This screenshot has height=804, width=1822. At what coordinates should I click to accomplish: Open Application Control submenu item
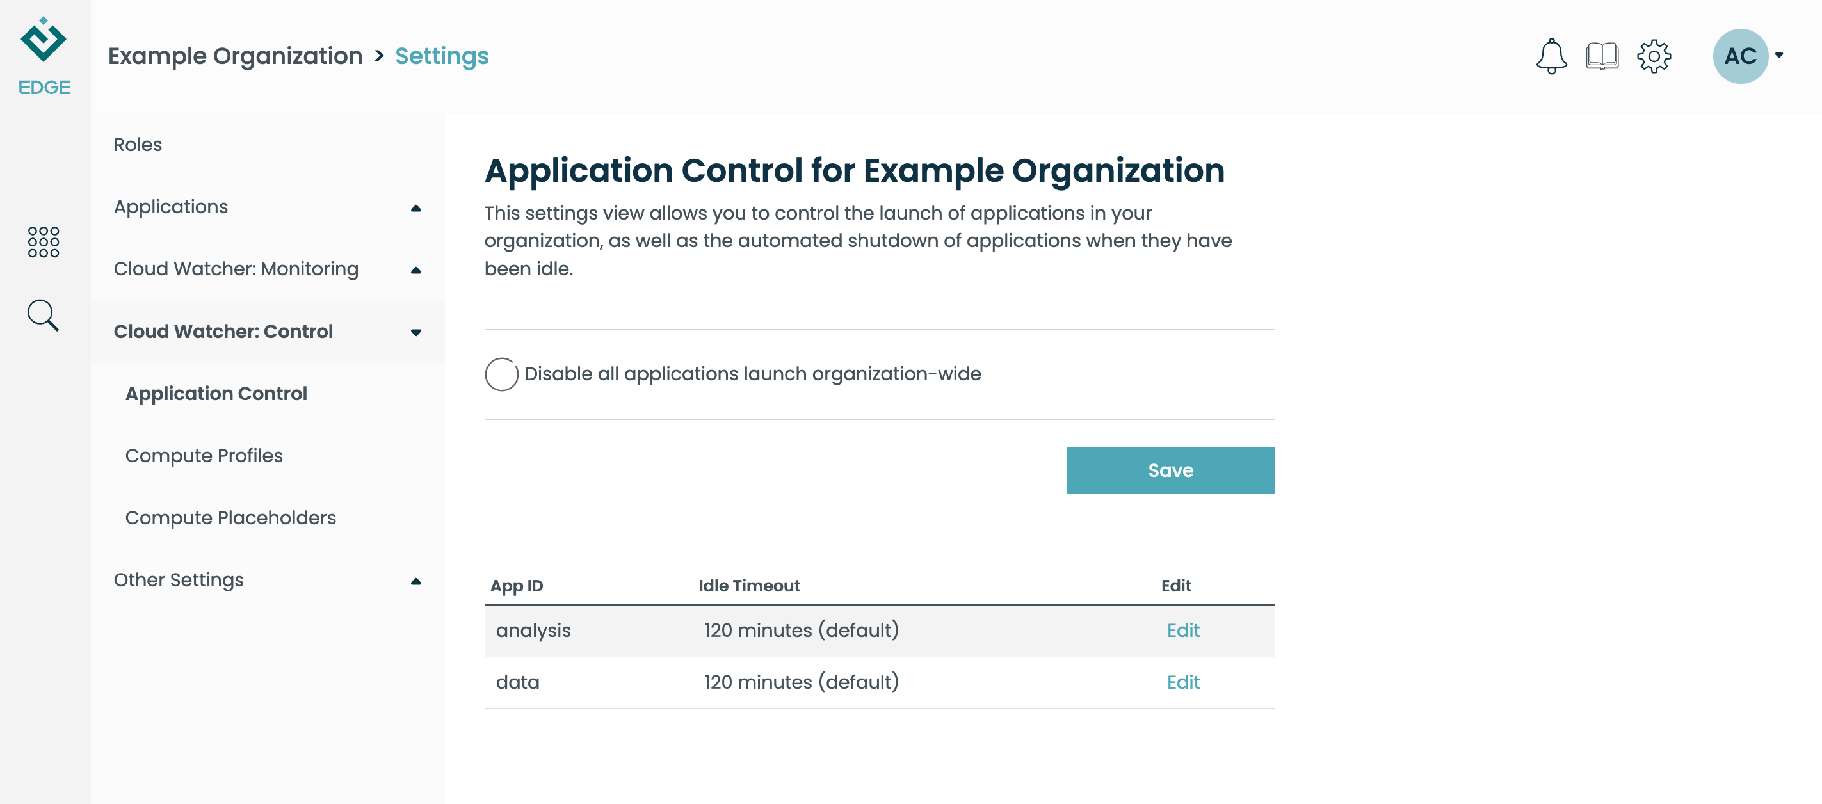[216, 393]
